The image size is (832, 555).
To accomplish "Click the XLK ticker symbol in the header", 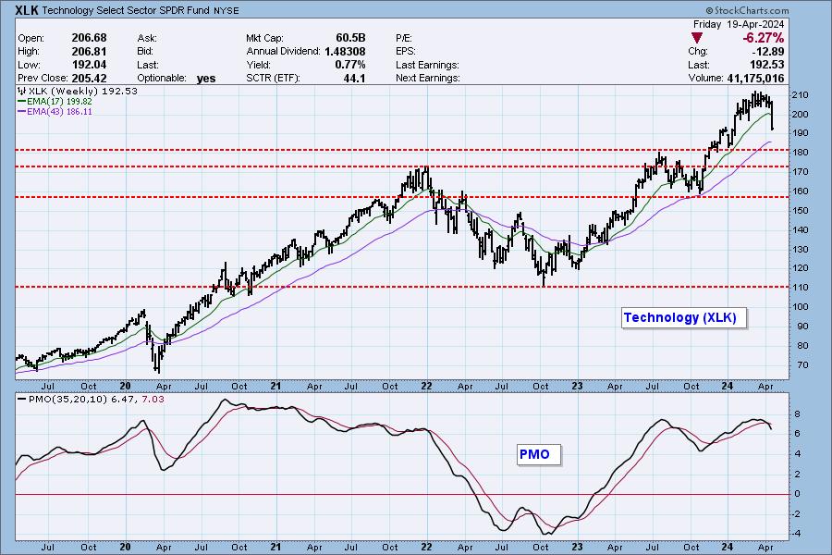I will pyautogui.click(x=27, y=10).
